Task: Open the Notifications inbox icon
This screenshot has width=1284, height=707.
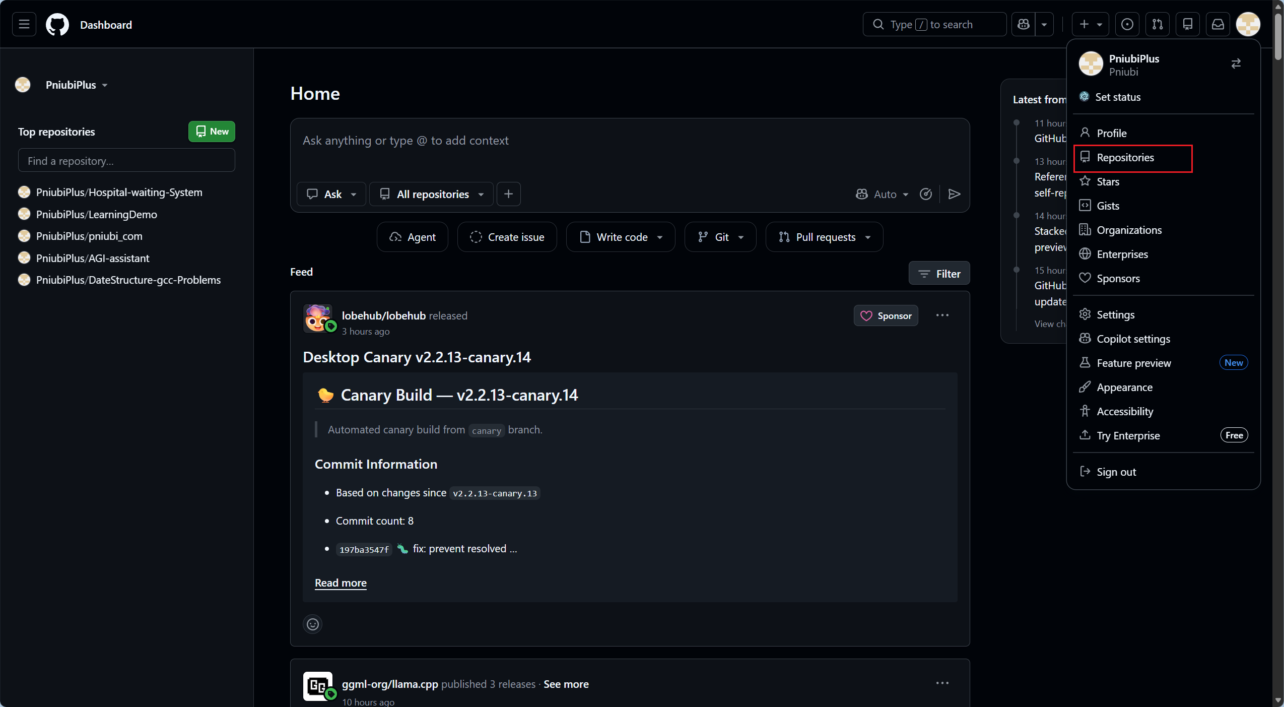Action: 1218,24
